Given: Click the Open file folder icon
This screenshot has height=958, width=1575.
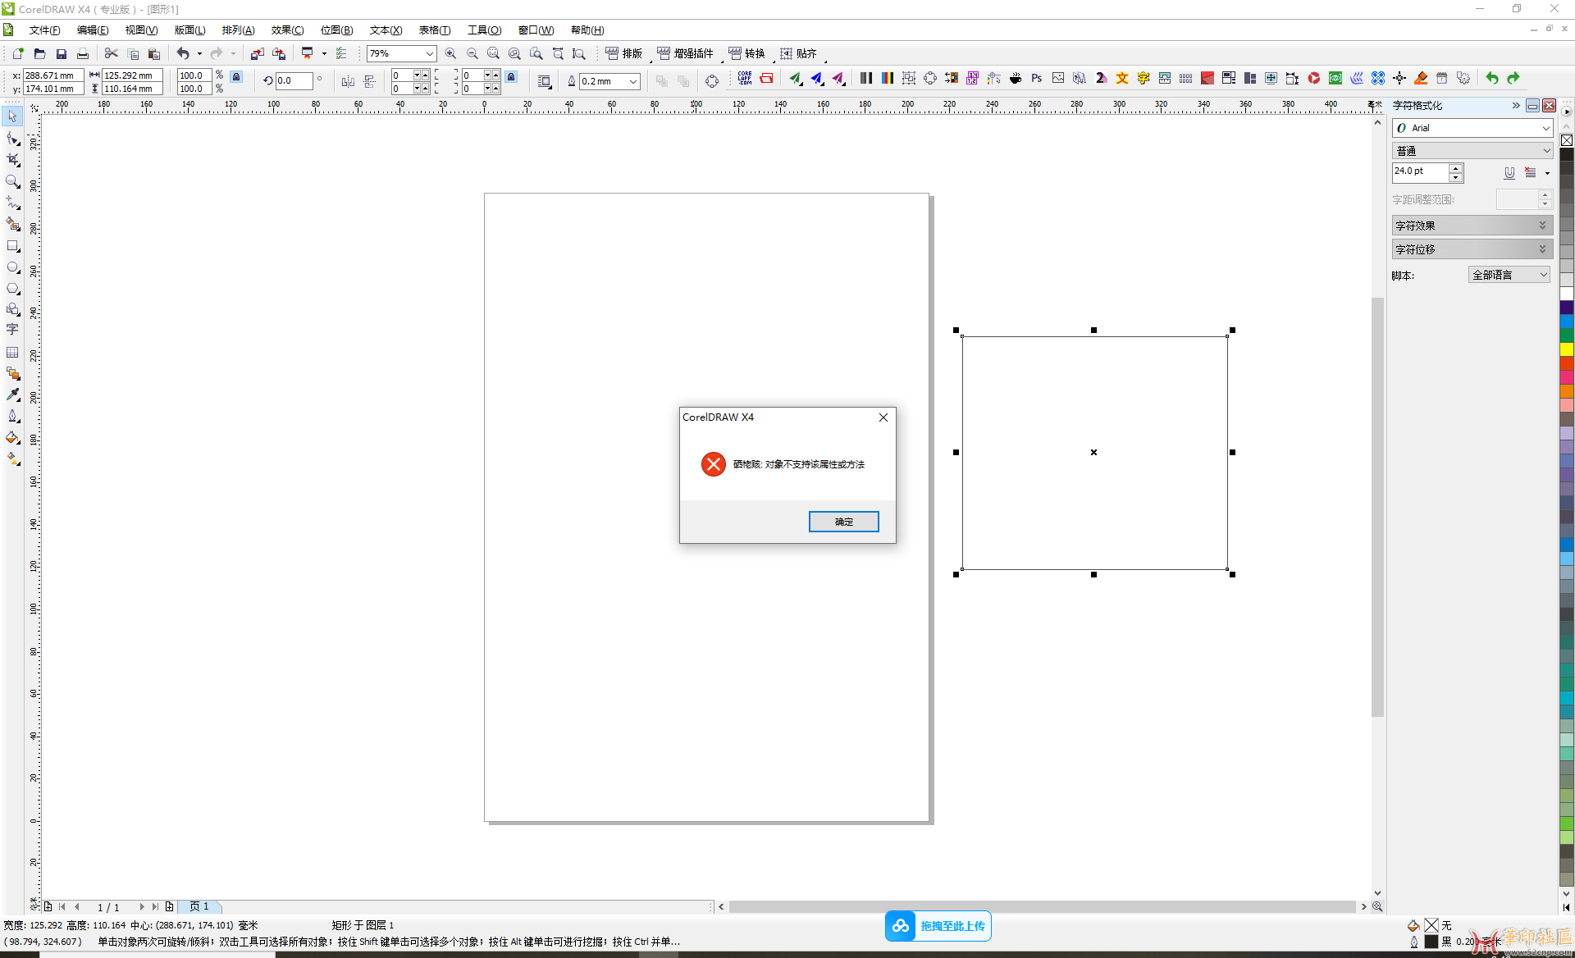Looking at the screenshot, I should pos(39,53).
